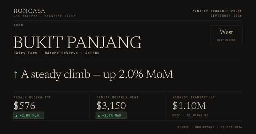Click the HDB Matters Township Pulse tagline
The width and height of the screenshot is (256, 134).
click(x=44, y=16)
